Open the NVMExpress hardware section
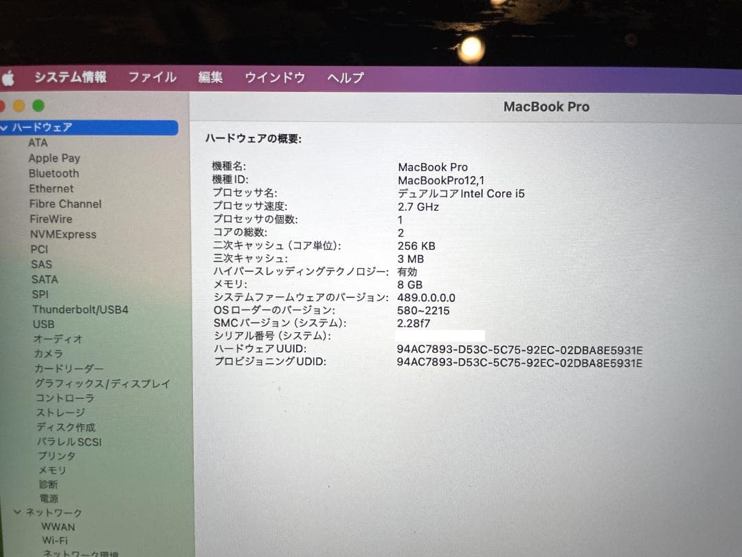The height and width of the screenshot is (557, 742). click(65, 234)
